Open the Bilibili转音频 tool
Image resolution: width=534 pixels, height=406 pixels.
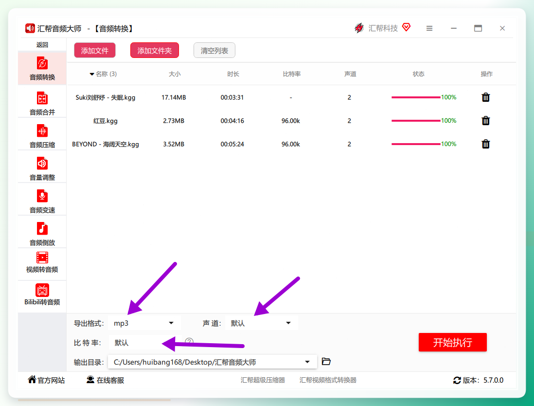click(42, 295)
